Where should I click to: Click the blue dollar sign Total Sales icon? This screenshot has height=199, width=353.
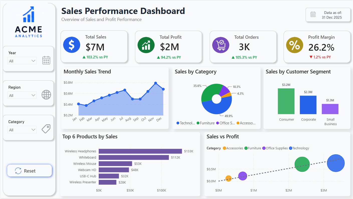[x=72, y=45]
